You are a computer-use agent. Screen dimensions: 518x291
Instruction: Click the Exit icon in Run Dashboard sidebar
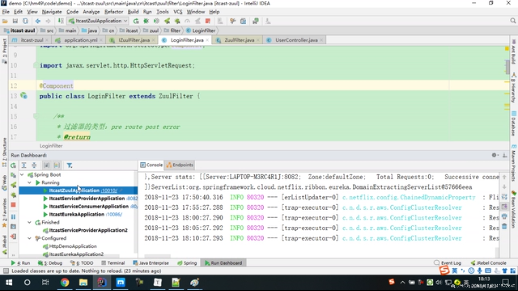tap(13, 236)
